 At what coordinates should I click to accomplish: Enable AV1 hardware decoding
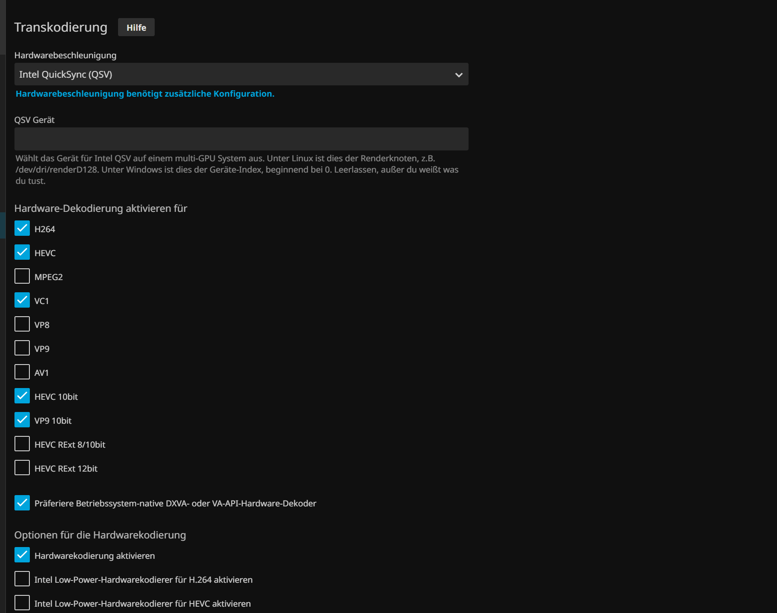tap(22, 372)
